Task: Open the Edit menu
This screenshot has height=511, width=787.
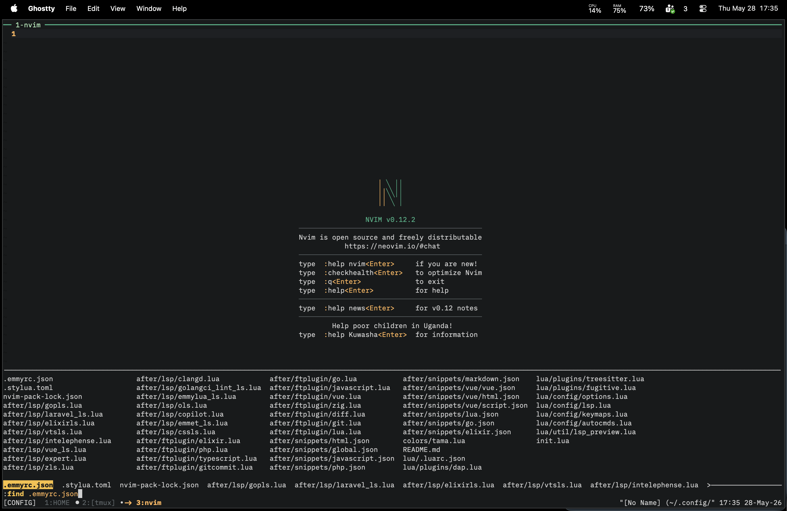Action: click(93, 9)
